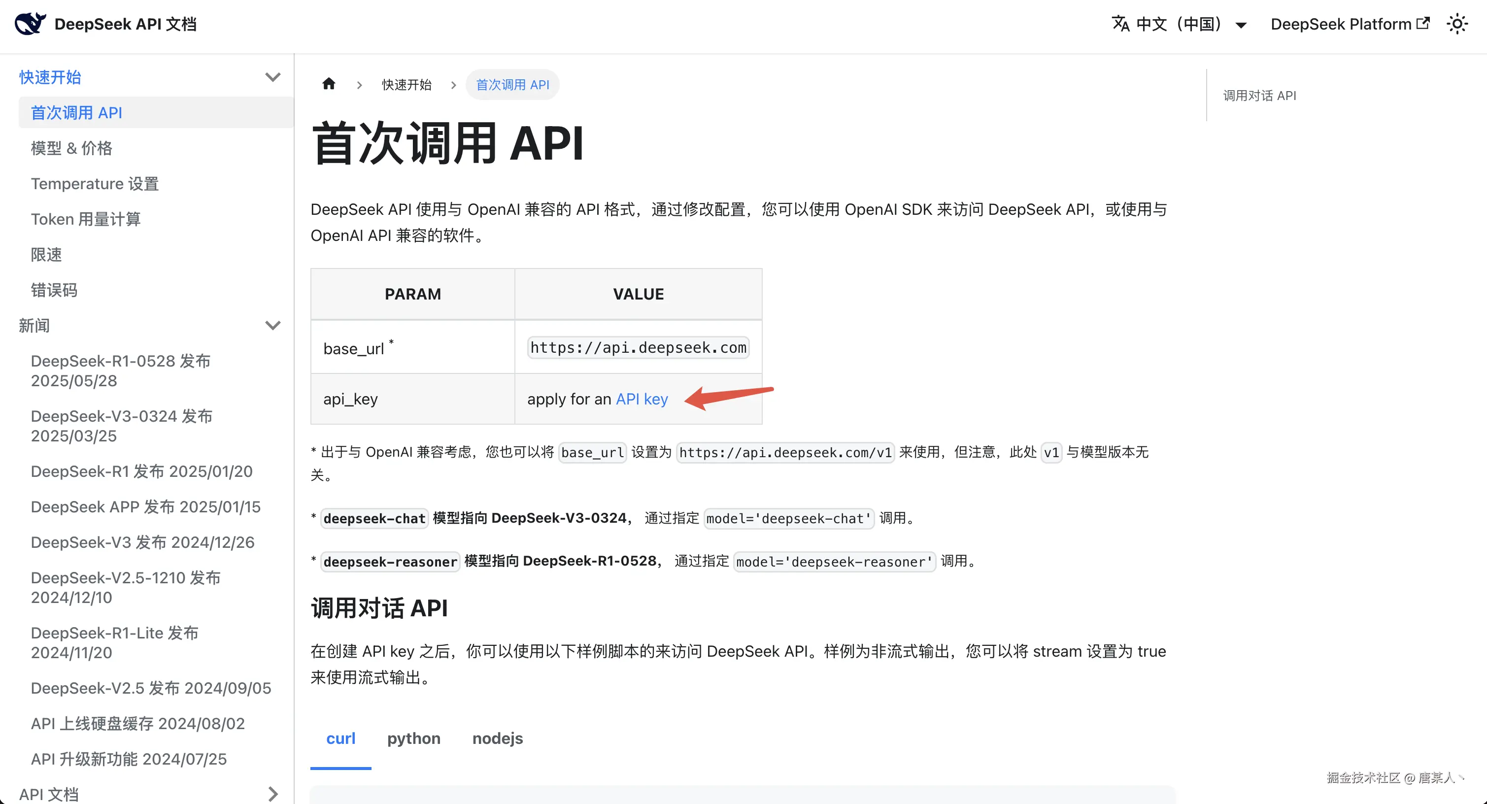Screen dimensions: 1487x804
Task: Open the Temperature 设置 sidebar item
Action: [x=95, y=184]
